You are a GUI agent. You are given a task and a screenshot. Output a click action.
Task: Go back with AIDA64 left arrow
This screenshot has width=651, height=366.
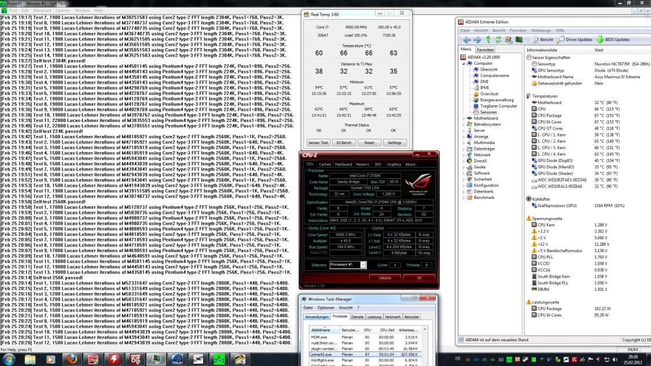tap(466, 40)
